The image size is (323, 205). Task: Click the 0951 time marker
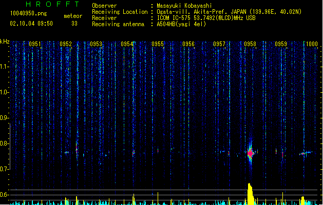35,44
